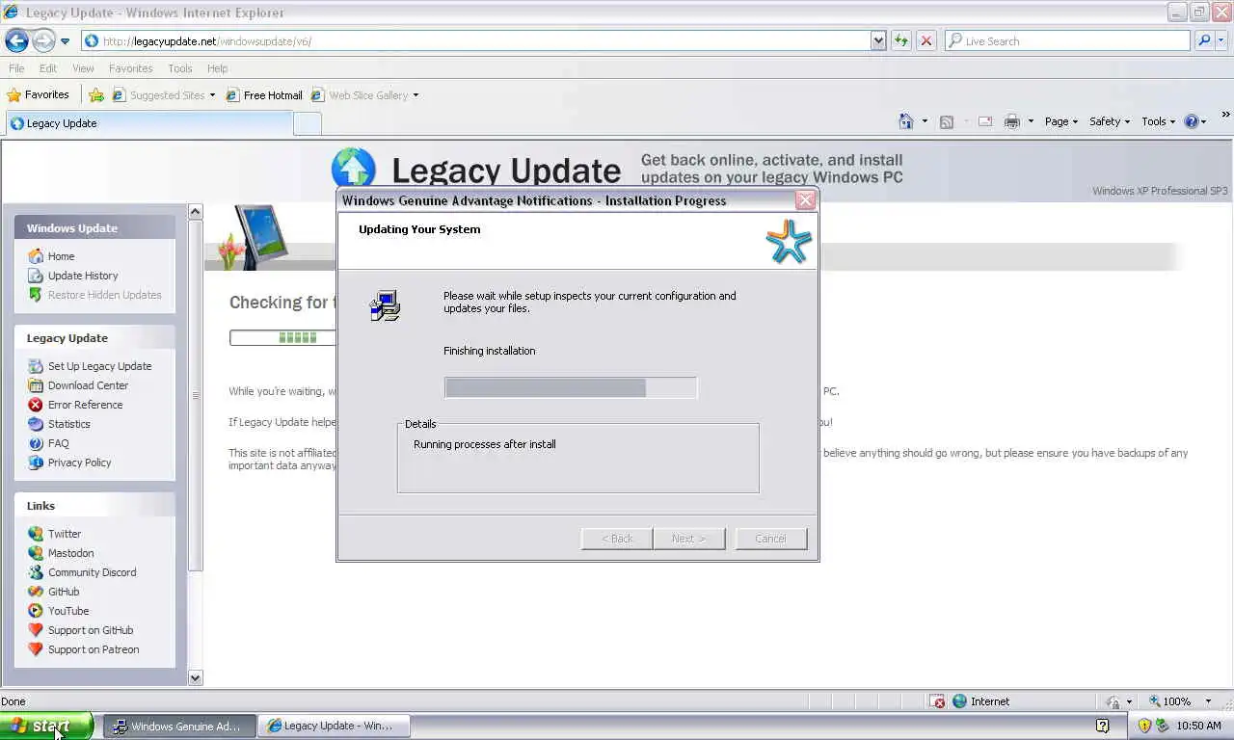Open the Tools menu in menu bar
This screenshot has height=740, width=1234.
point(180,68)
